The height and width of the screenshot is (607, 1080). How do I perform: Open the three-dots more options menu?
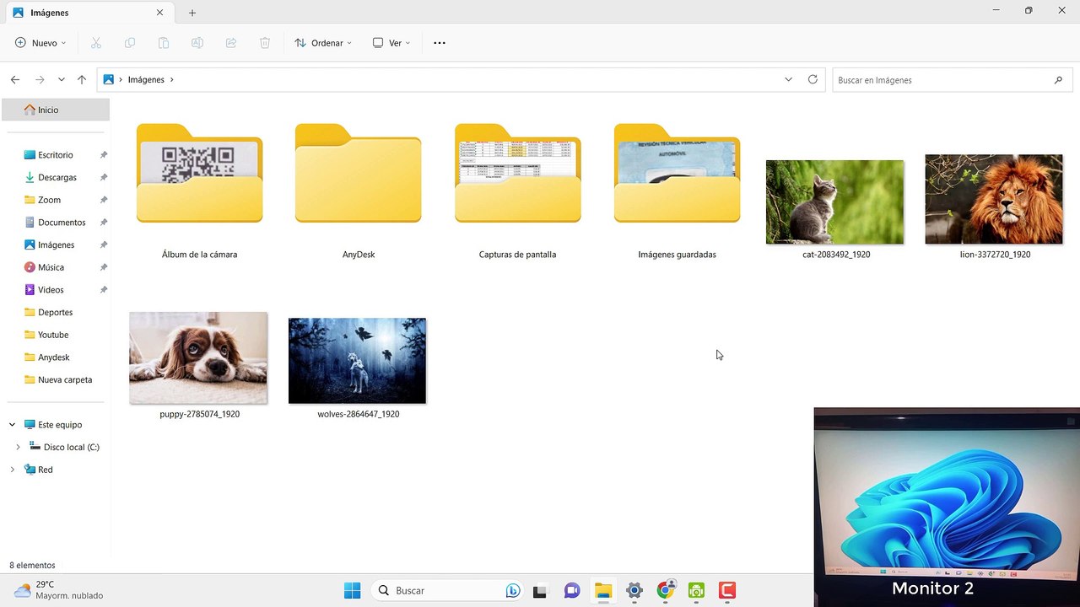click(440, 43)
